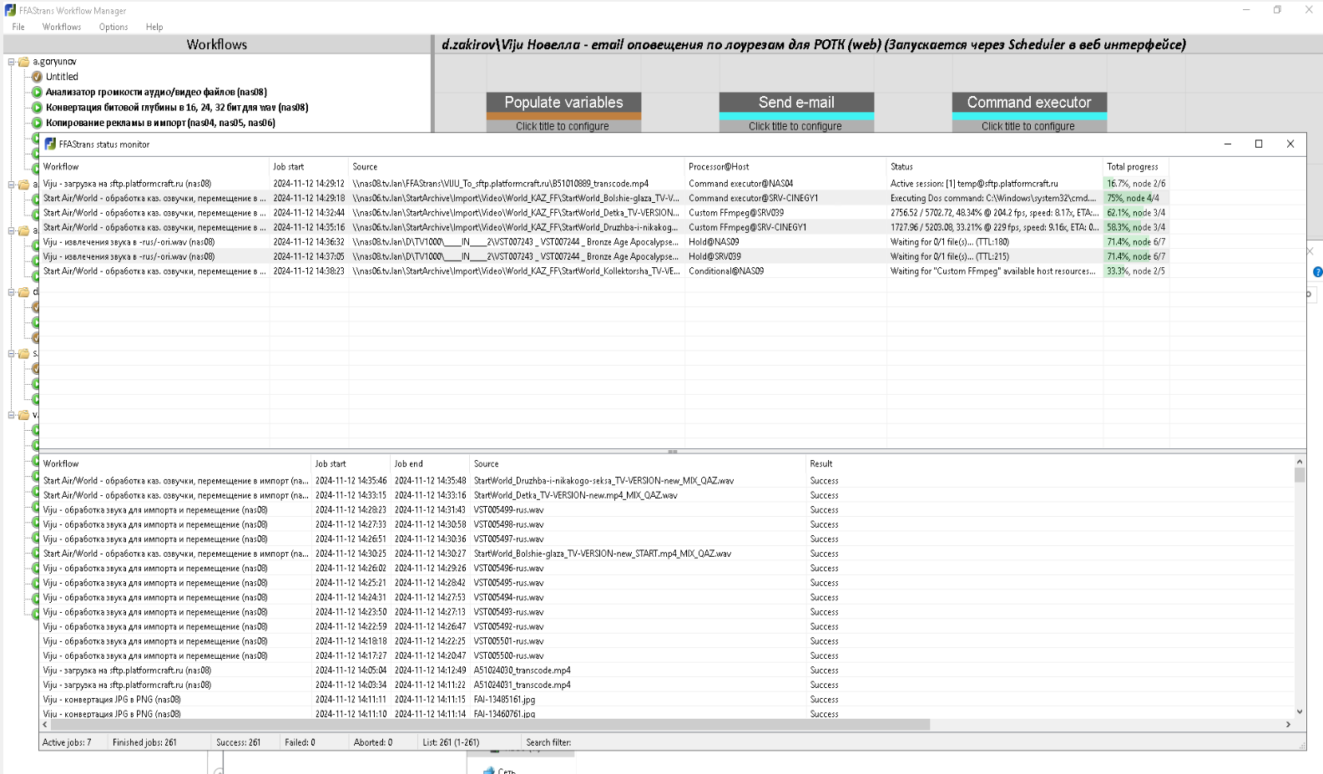Click the brown check icon beside Untitled workflow
Screen dimensions: 1323x774
pos(37,77)
